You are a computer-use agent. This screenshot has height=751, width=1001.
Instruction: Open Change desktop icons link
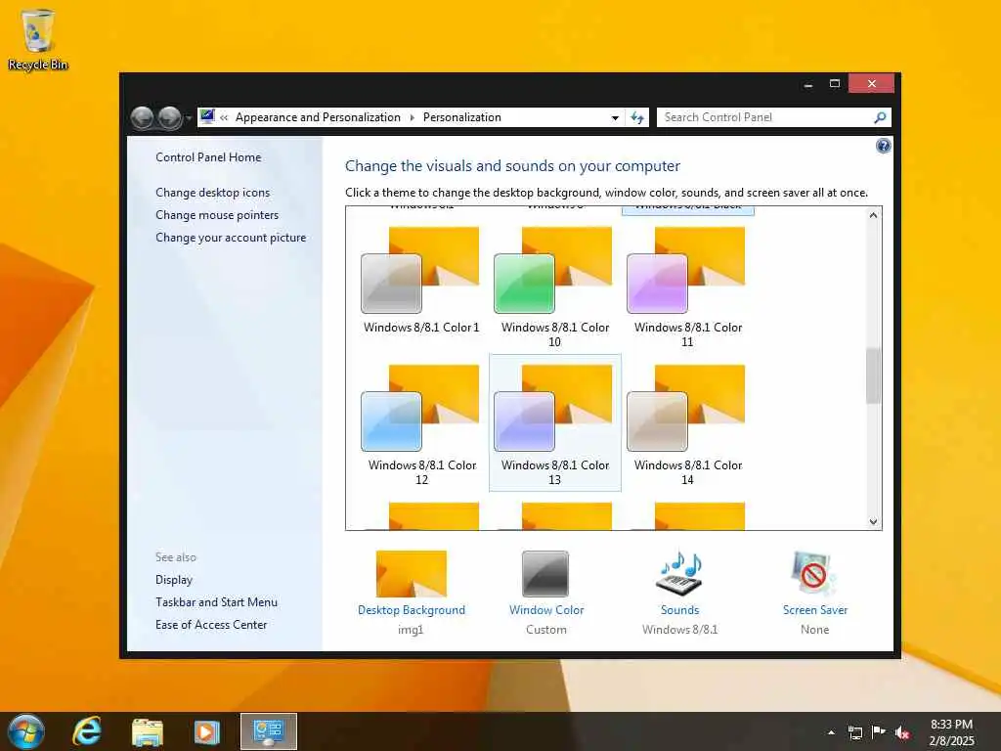(x=212, y=193)
